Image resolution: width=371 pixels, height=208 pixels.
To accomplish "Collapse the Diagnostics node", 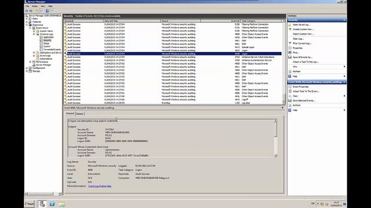I will (27, 25).
